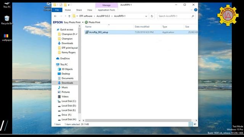Viewport: 244px width, 137px height.
Task: Click DTF software in breadcrumb path
Action: pos(86,16)
